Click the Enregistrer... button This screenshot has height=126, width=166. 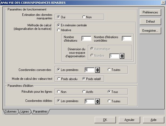150,31
